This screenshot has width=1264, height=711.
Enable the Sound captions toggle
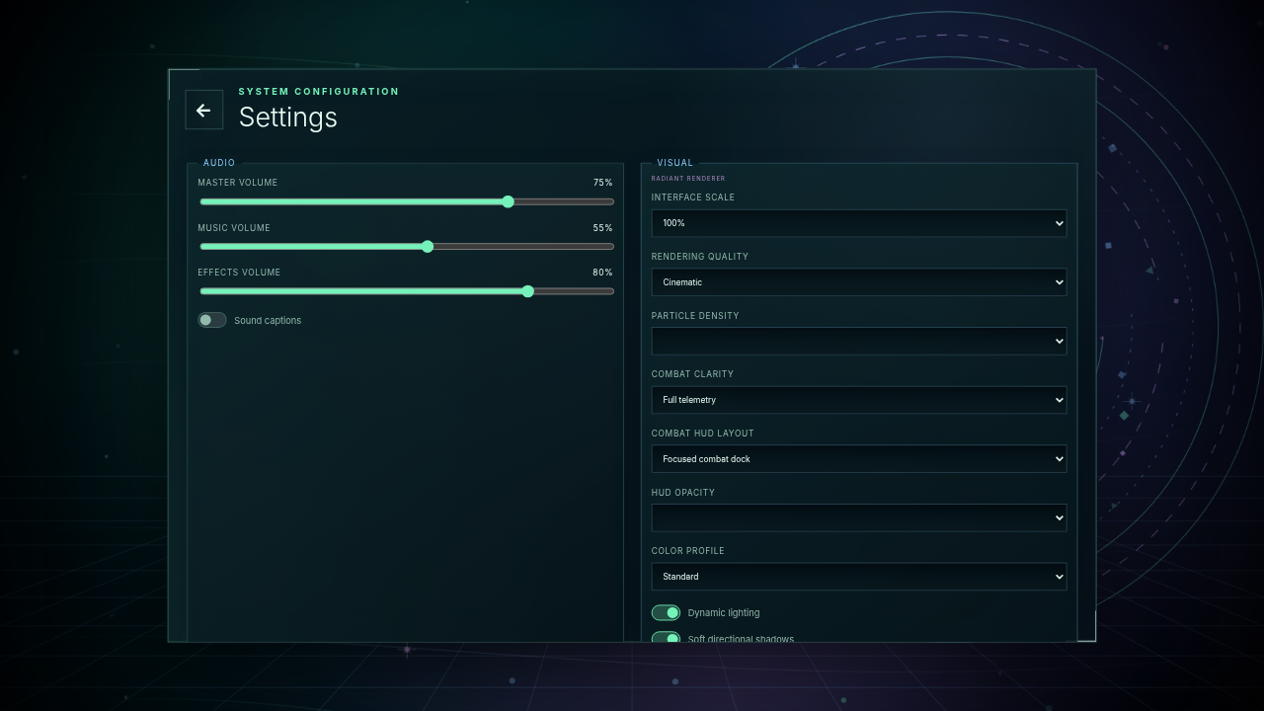coord(212,320)
